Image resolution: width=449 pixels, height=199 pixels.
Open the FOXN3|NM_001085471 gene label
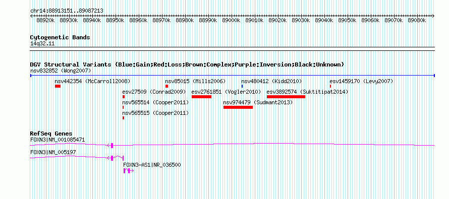tap(58, 140)
